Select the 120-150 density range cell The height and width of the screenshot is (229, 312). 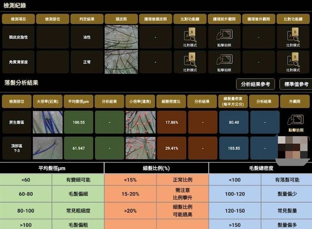click(x=235, y=211)
